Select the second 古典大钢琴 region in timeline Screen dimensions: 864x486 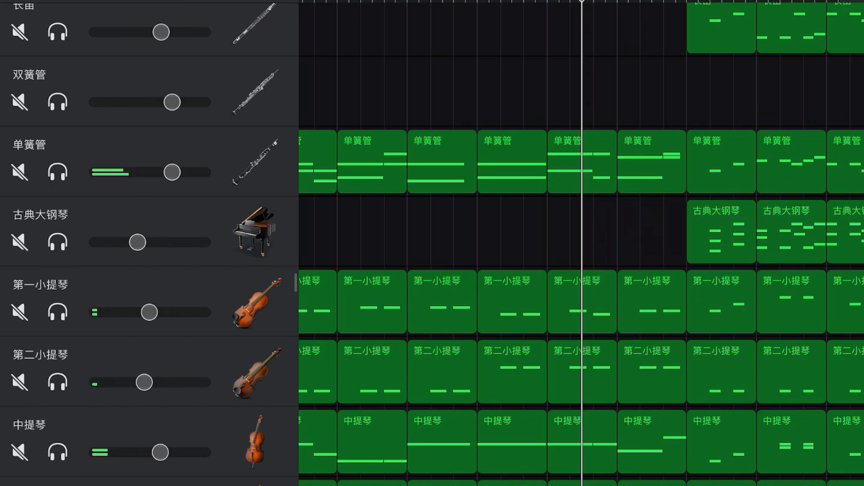pyautogui.click(x=791, y=232)
